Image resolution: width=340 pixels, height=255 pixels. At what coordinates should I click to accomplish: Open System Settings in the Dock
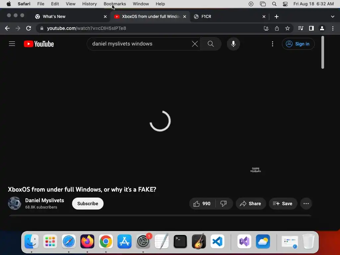tap(143, 242)
